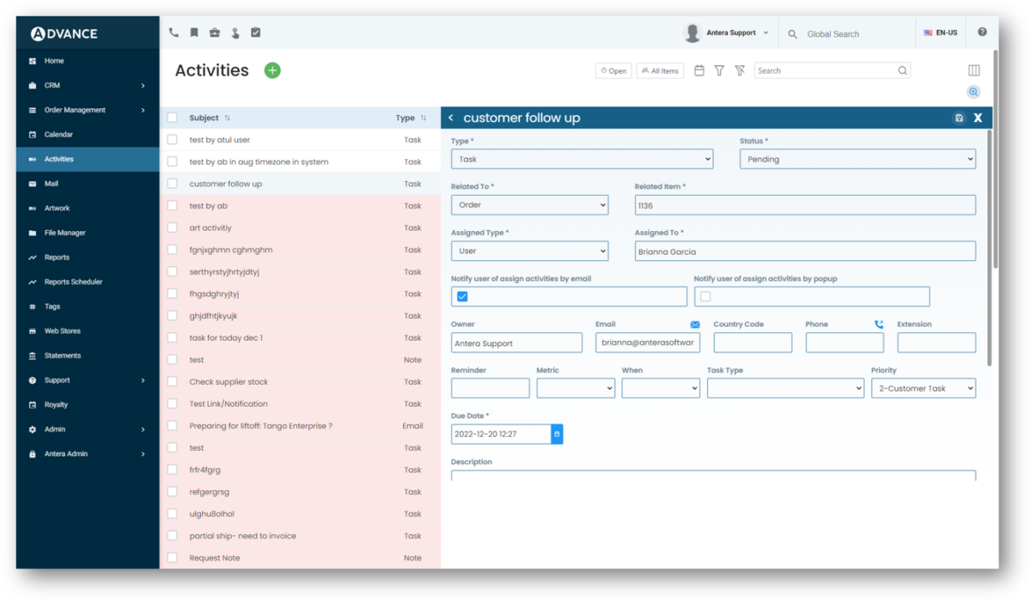This screenshot has width=1031, height=601.
Task: Open the tasks clipboard icon in the toolbar
Action: coord(255,32)
